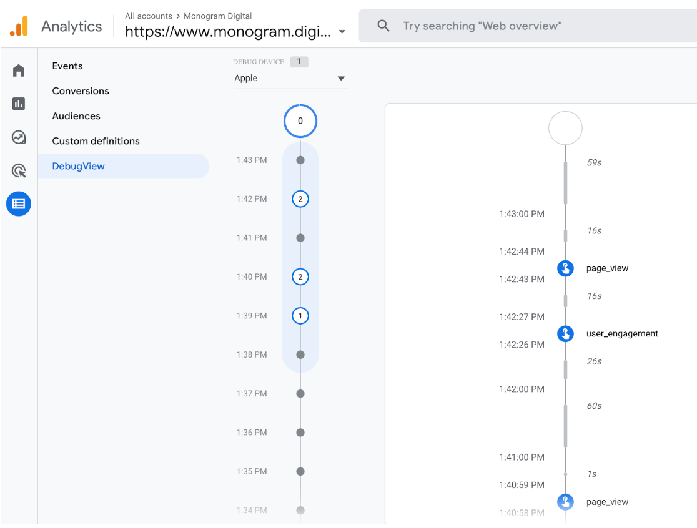Image resolution: width=697 pixels, height=528 pixels.
Task: Select Custom definitions in the side menu
Action: (96, 141)
